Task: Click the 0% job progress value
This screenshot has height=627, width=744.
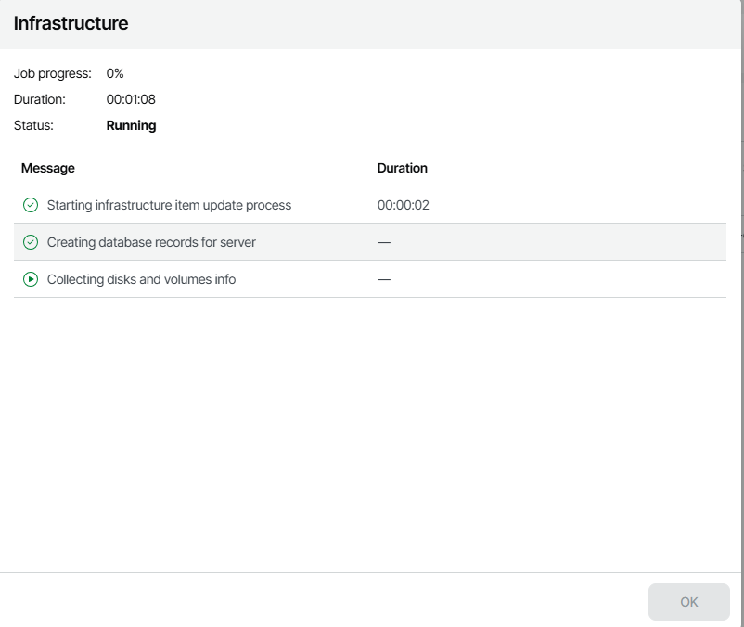Action: point(115,73)
